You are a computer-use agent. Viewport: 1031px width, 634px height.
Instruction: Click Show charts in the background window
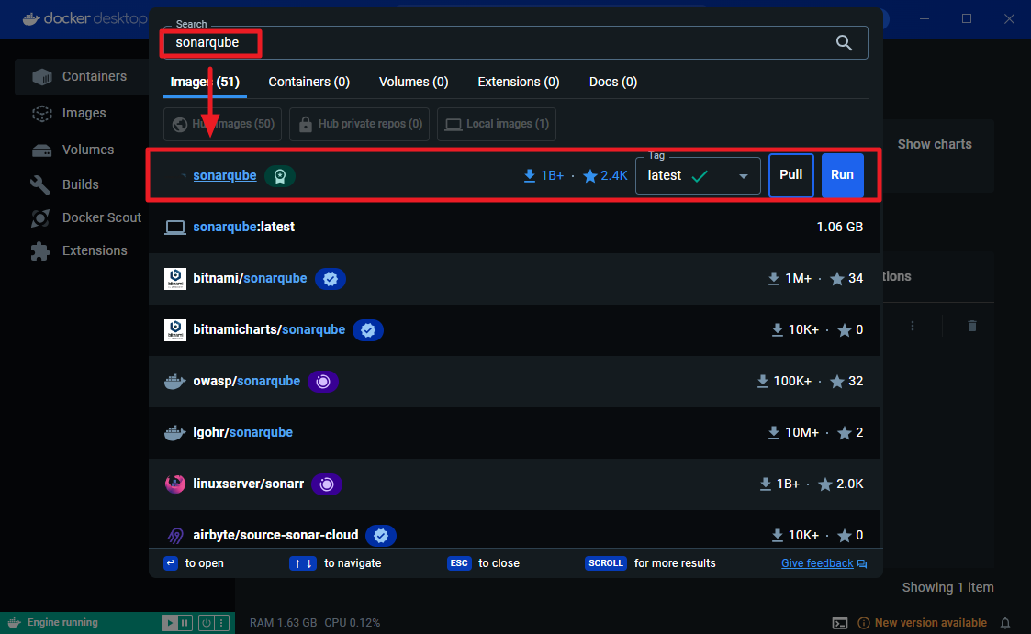pos(935,144)
